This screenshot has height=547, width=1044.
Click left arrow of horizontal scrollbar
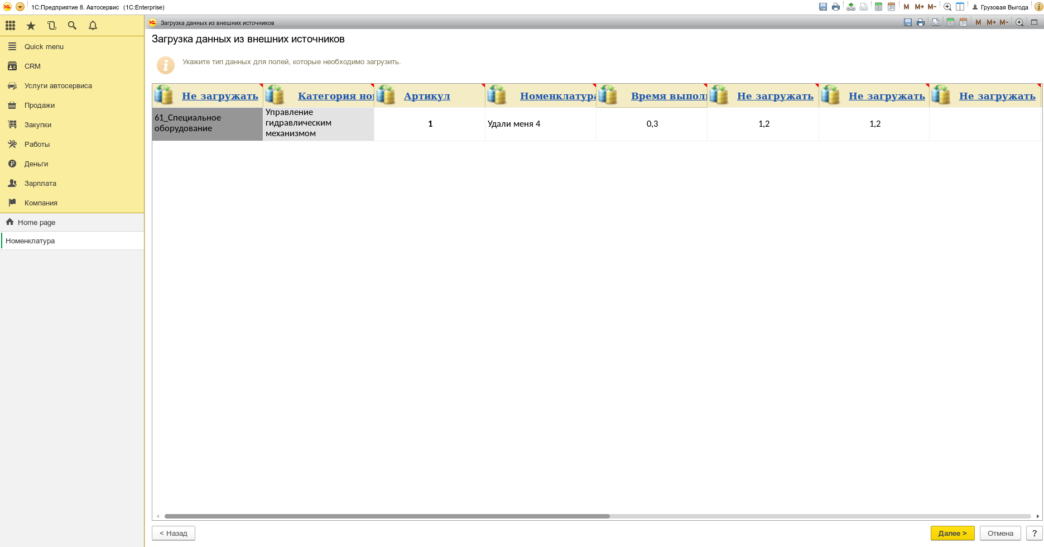point(158,516)
